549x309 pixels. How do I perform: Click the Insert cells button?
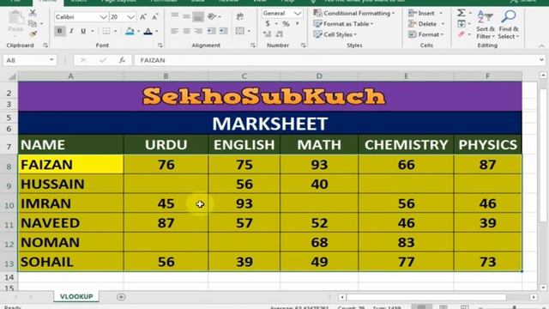(x=425, y=14)
